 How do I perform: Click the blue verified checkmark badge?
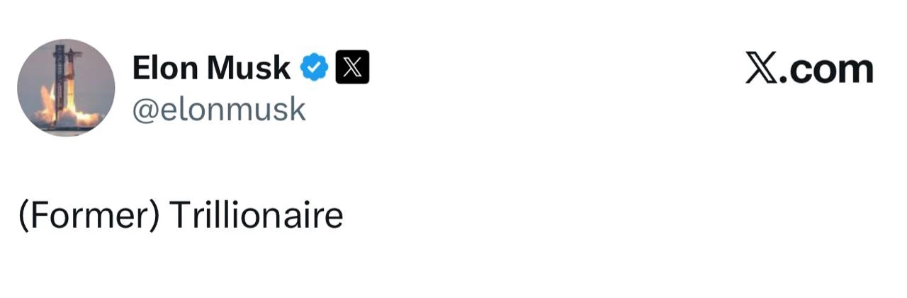(315, 68)
